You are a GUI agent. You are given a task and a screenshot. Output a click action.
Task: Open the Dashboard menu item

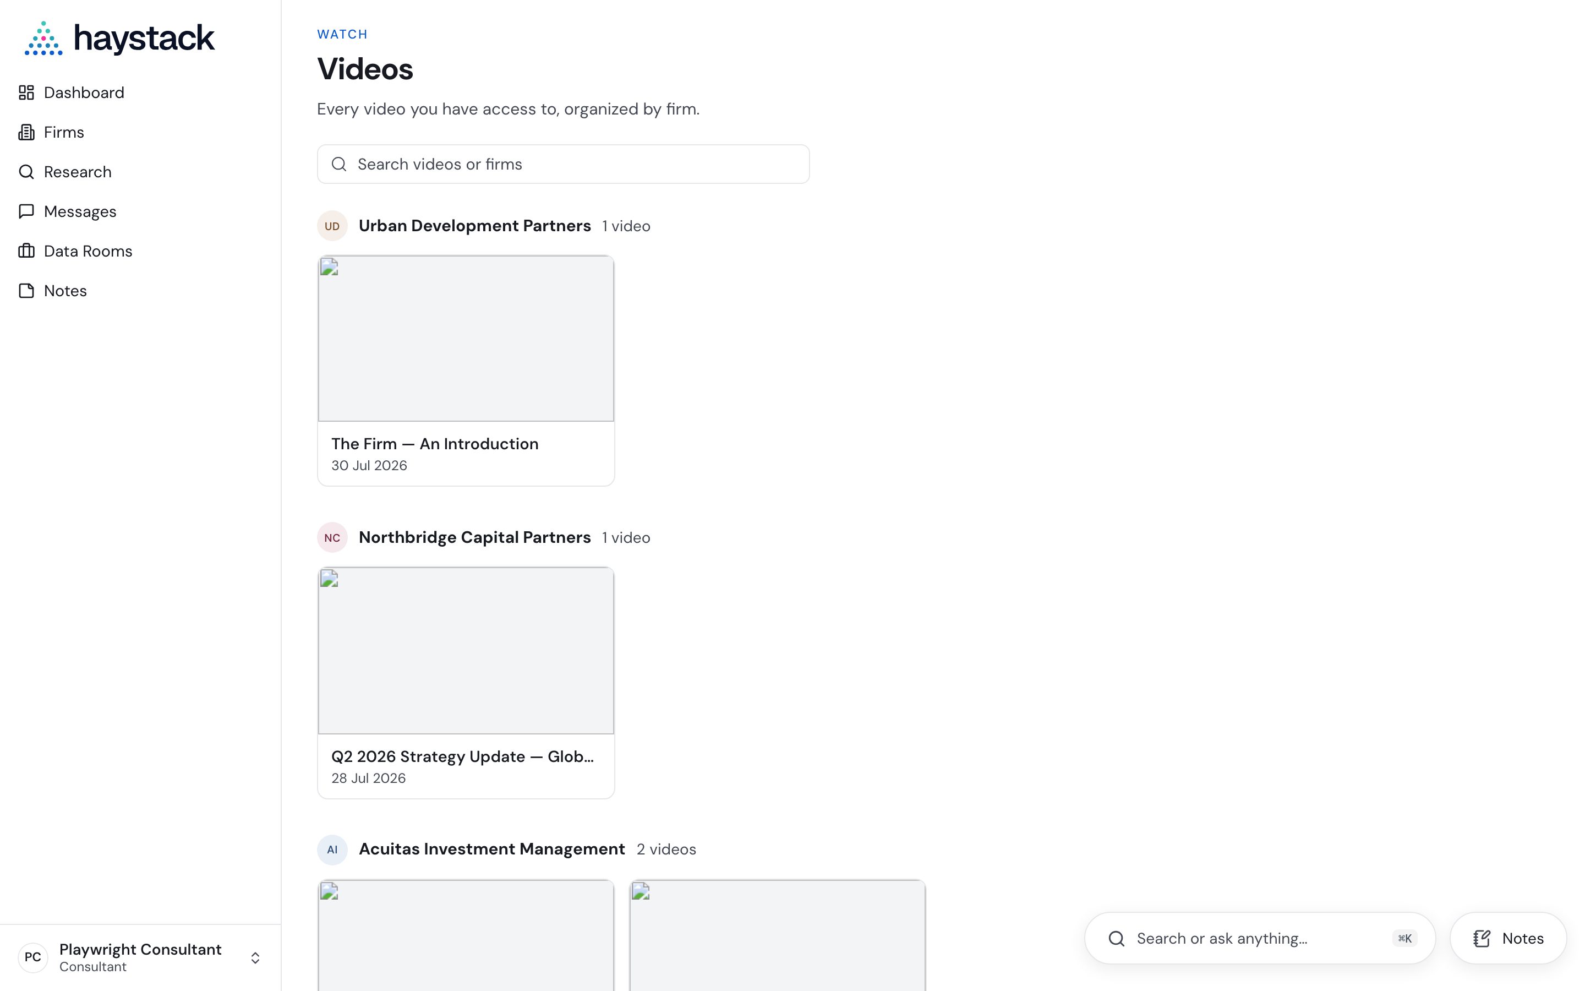coord(140,92)
